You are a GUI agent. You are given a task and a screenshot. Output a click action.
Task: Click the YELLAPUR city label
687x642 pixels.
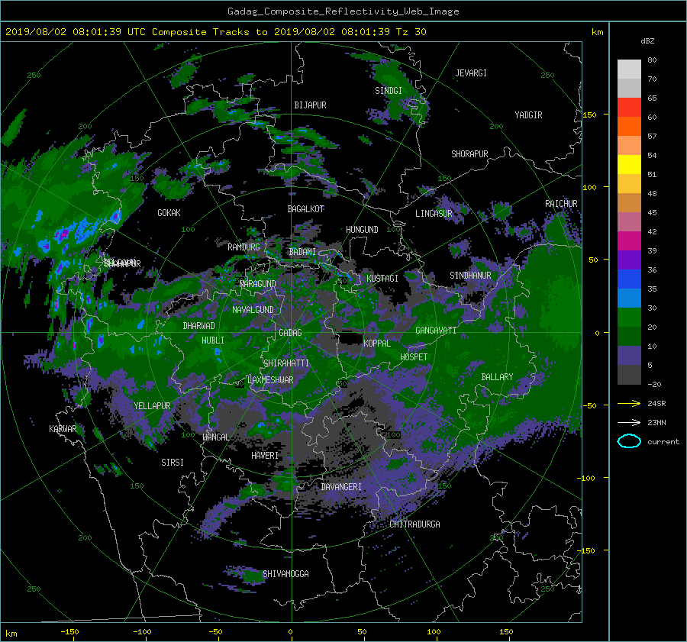(152, 406)
